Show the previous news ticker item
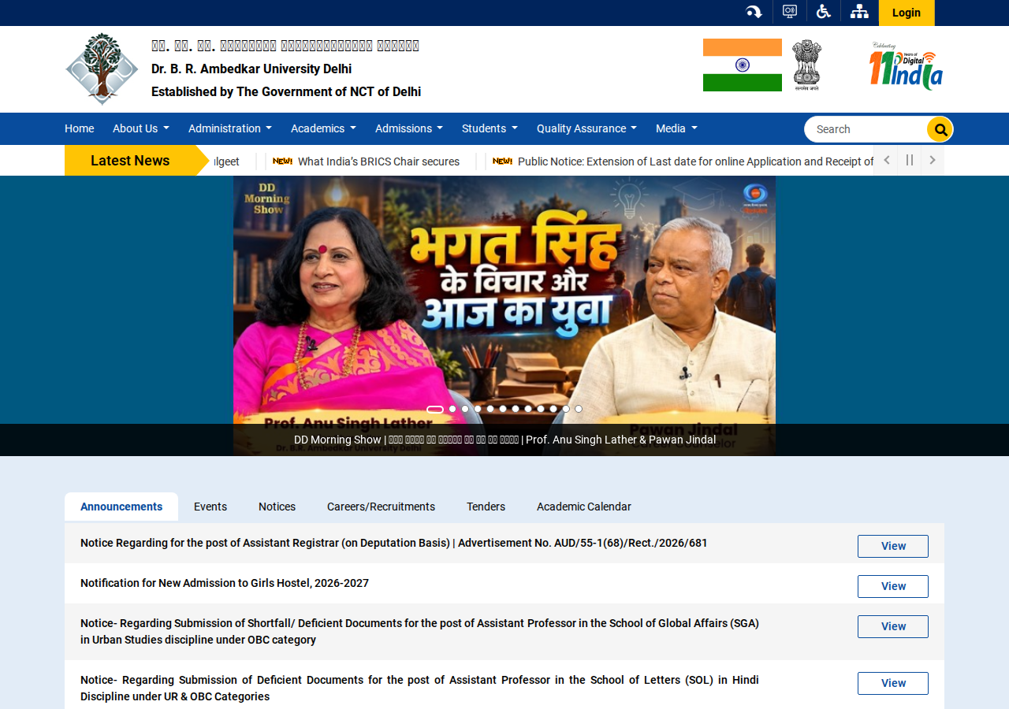 pos(886,160)
